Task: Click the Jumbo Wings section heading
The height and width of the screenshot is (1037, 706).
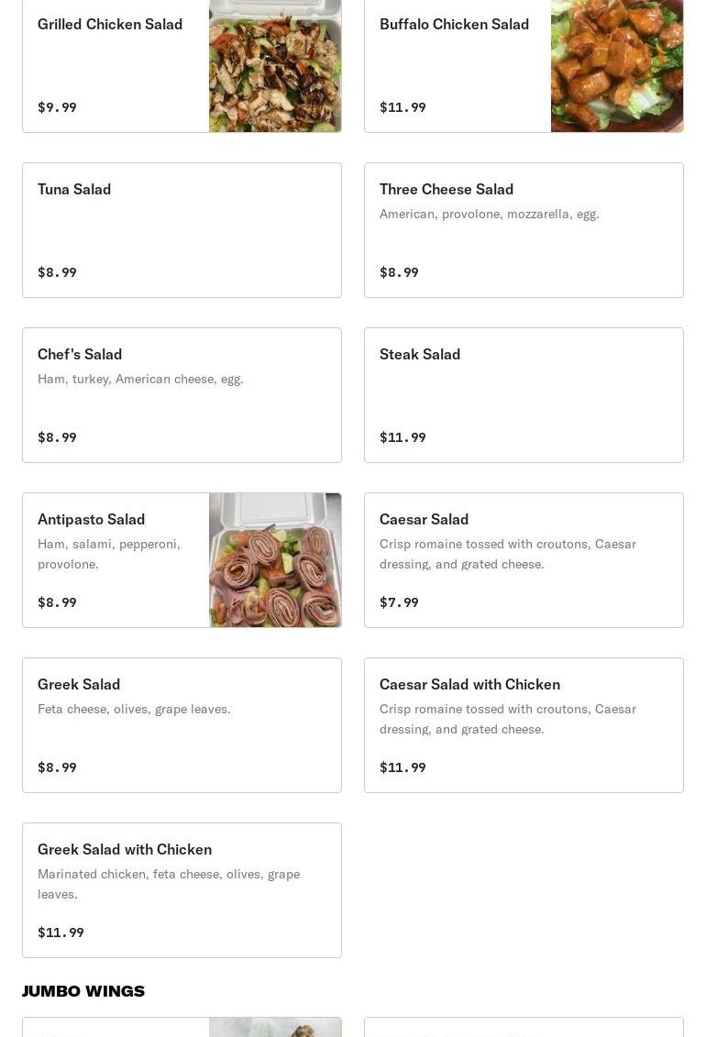Action: [83, 991]
